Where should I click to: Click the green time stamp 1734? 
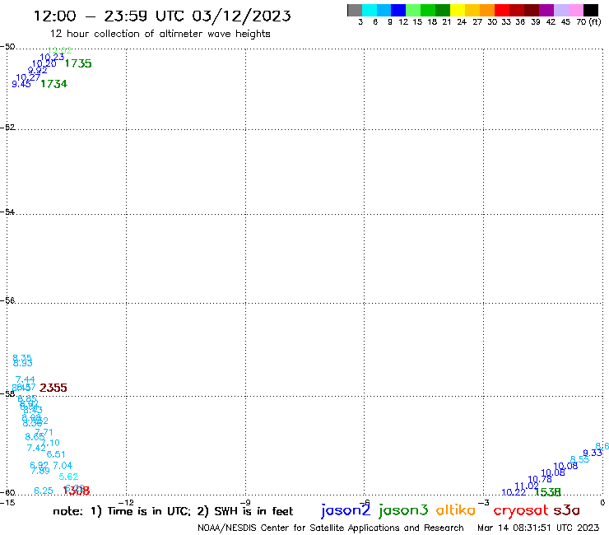tap(54, 83)
